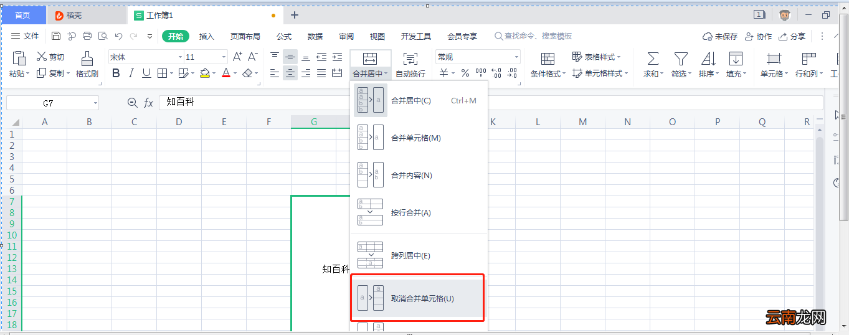Click the Sort (排序) icon
This screenshot has height=335, width=849.
[x=708, y=59]
